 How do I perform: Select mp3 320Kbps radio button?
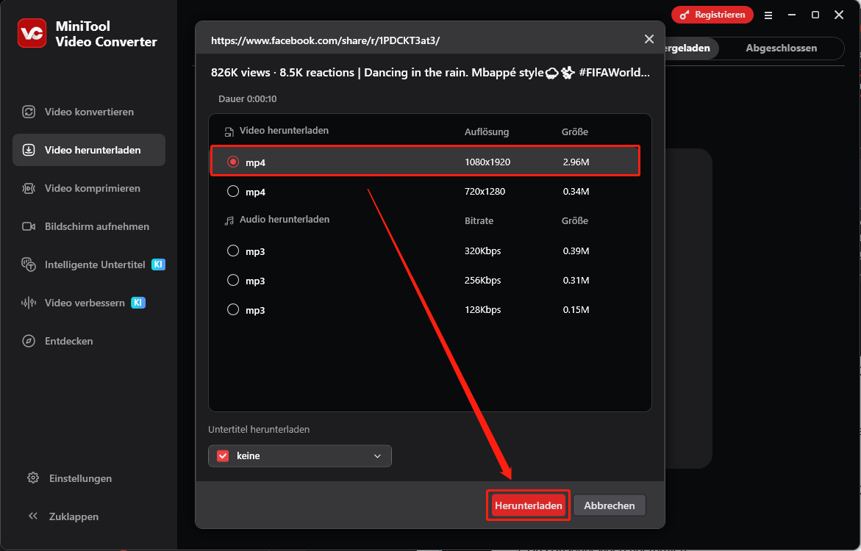(233, 251)
